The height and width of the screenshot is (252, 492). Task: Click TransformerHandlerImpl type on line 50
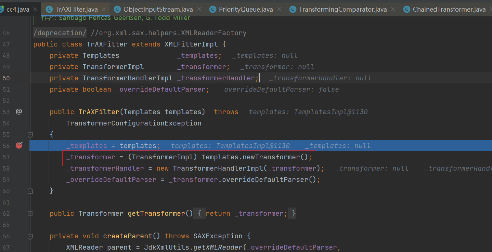[x=128, y=78]
